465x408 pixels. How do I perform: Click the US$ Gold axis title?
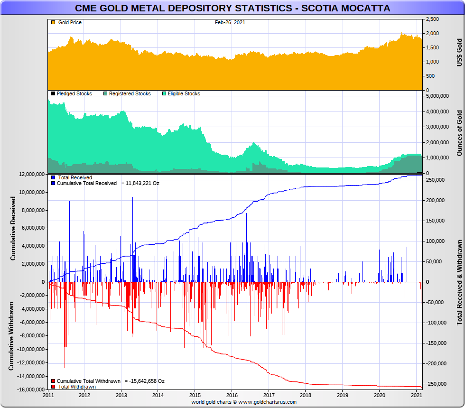459,53
